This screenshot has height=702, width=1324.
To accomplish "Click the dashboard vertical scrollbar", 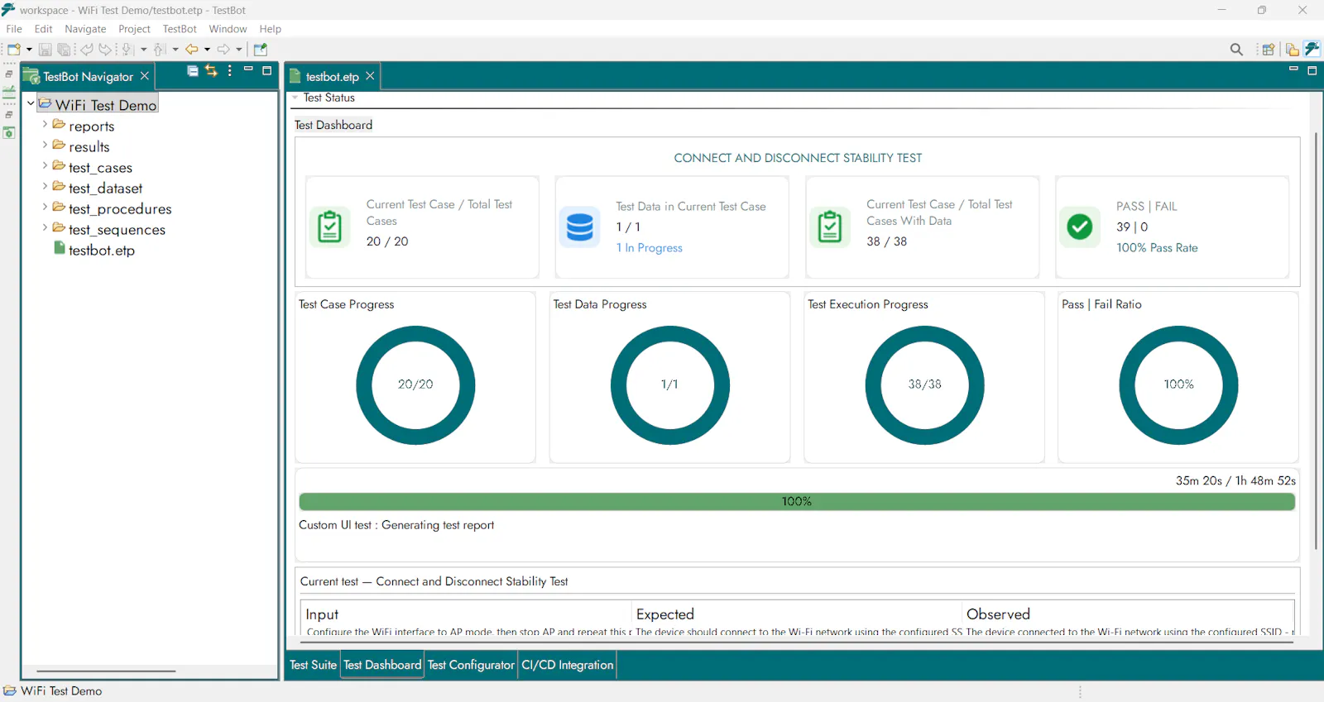I will pos(1315,341).
